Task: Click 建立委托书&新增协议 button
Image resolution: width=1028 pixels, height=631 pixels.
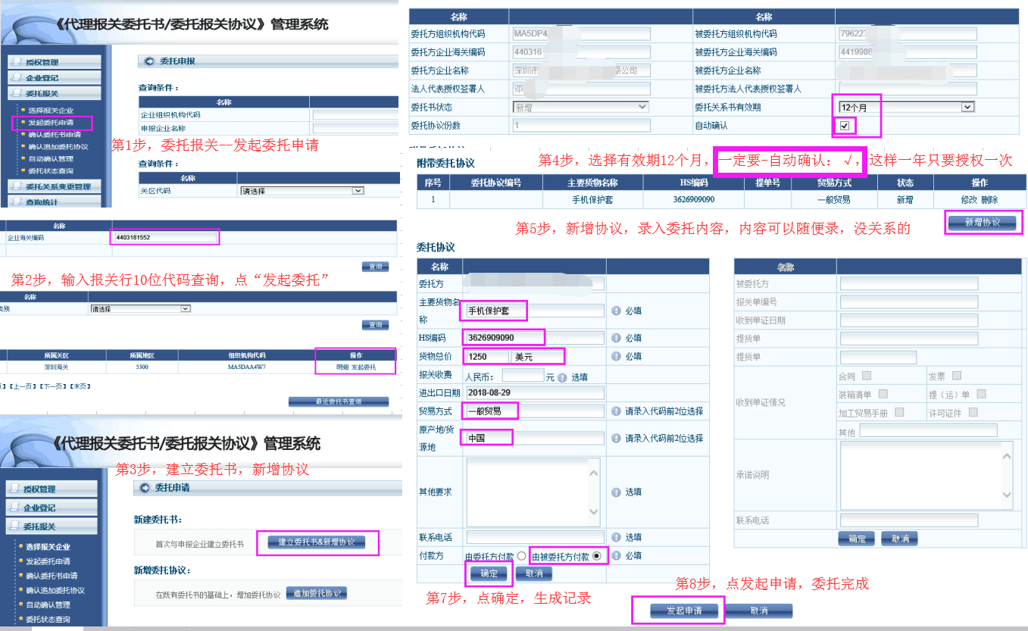Action: [x=316, y=542]
